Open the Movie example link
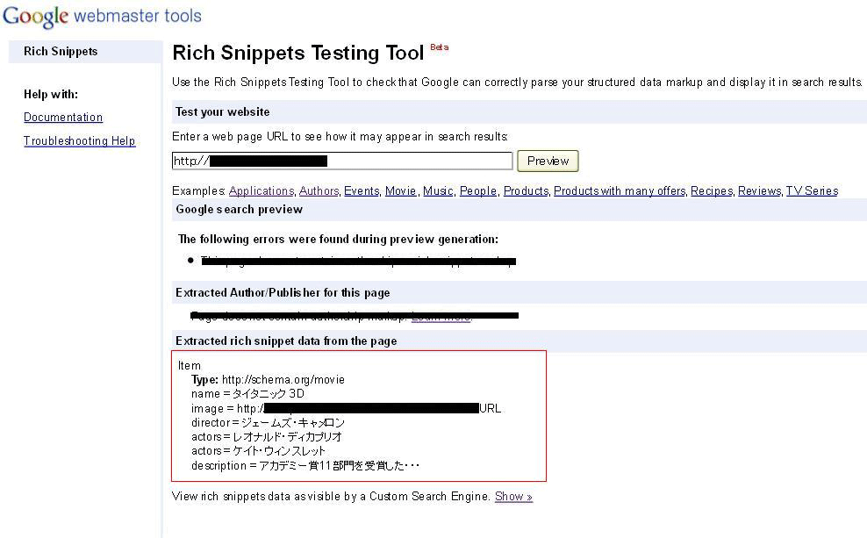The image size is (867, 538). [x=400, y=190]
